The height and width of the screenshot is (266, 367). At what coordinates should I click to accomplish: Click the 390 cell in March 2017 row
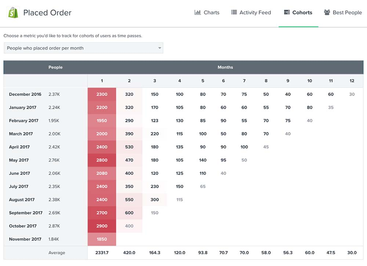click(x=129, y=134)
